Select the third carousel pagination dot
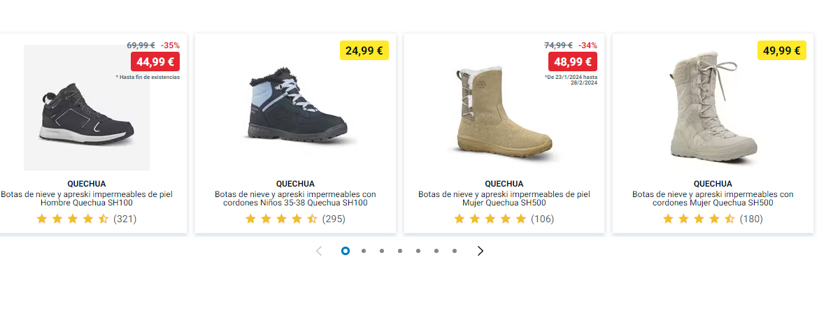This screenshot has width=840, height=311. (x=382, y=251)
